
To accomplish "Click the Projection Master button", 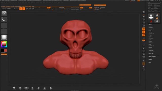I will (x=4, y=9).
